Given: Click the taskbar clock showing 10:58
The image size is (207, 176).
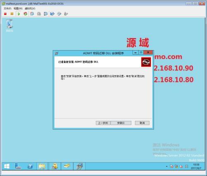Looking at the screenshot, I should 196,166.
